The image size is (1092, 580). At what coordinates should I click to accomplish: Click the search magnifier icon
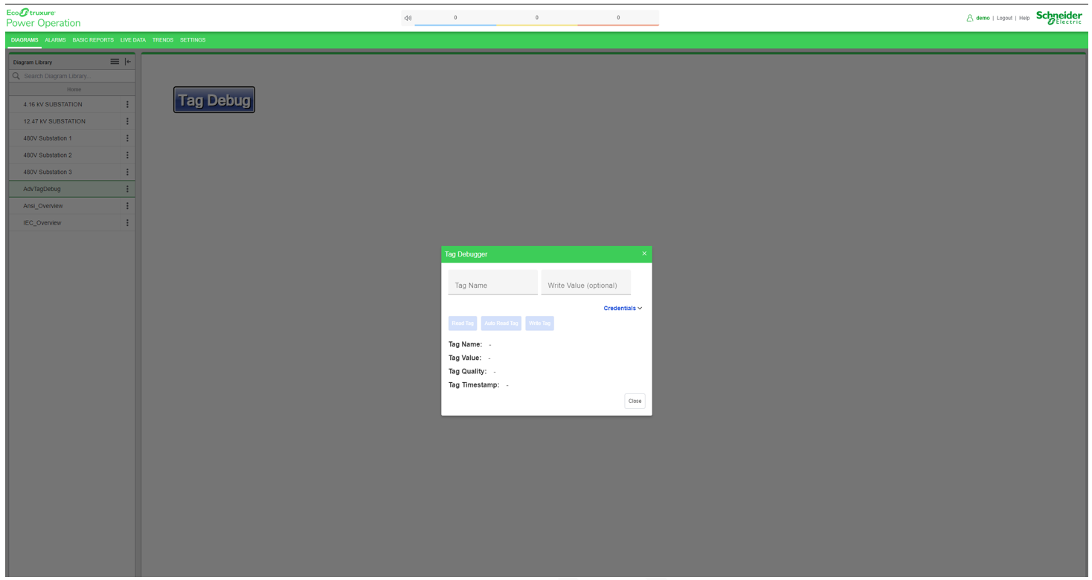[x=16, y=76]
